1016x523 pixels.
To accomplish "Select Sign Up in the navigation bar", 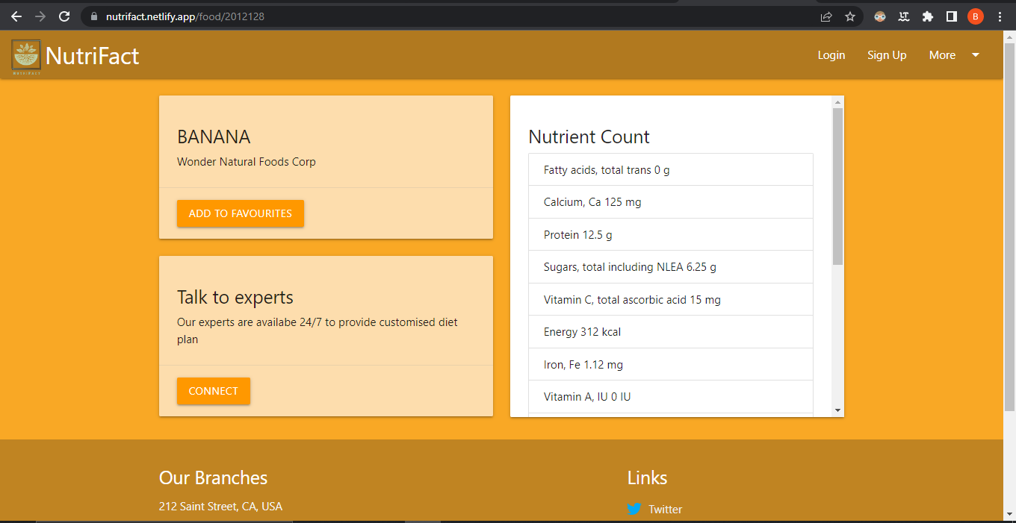I will point(887,54).
